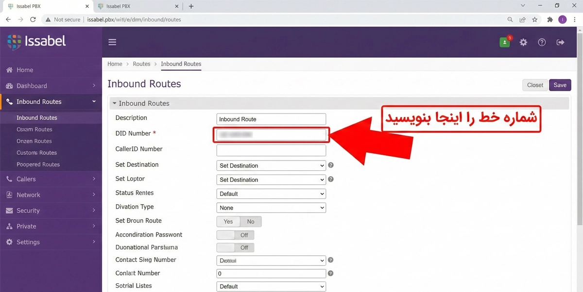
Task: Open the Set Destination dropdown
Action: coord(271,165)
